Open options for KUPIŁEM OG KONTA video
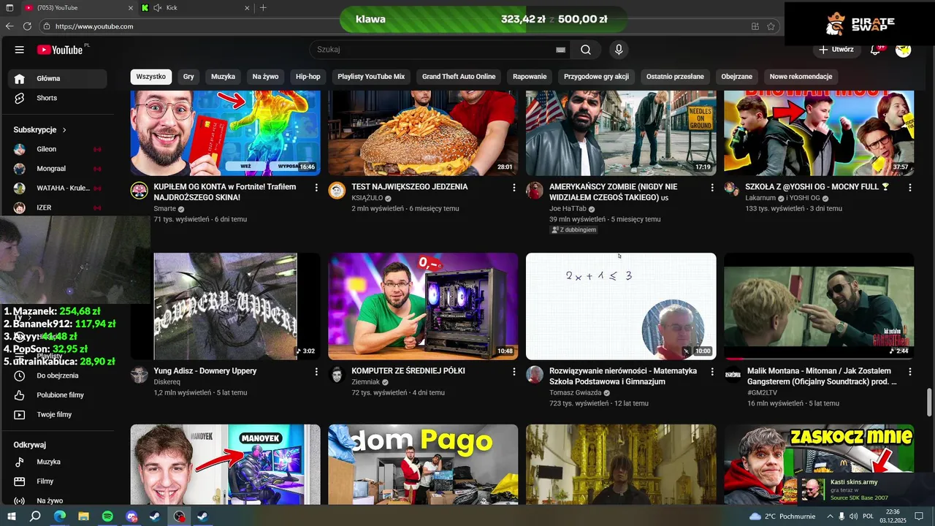 pyautogui.click(x=316, y=188)
